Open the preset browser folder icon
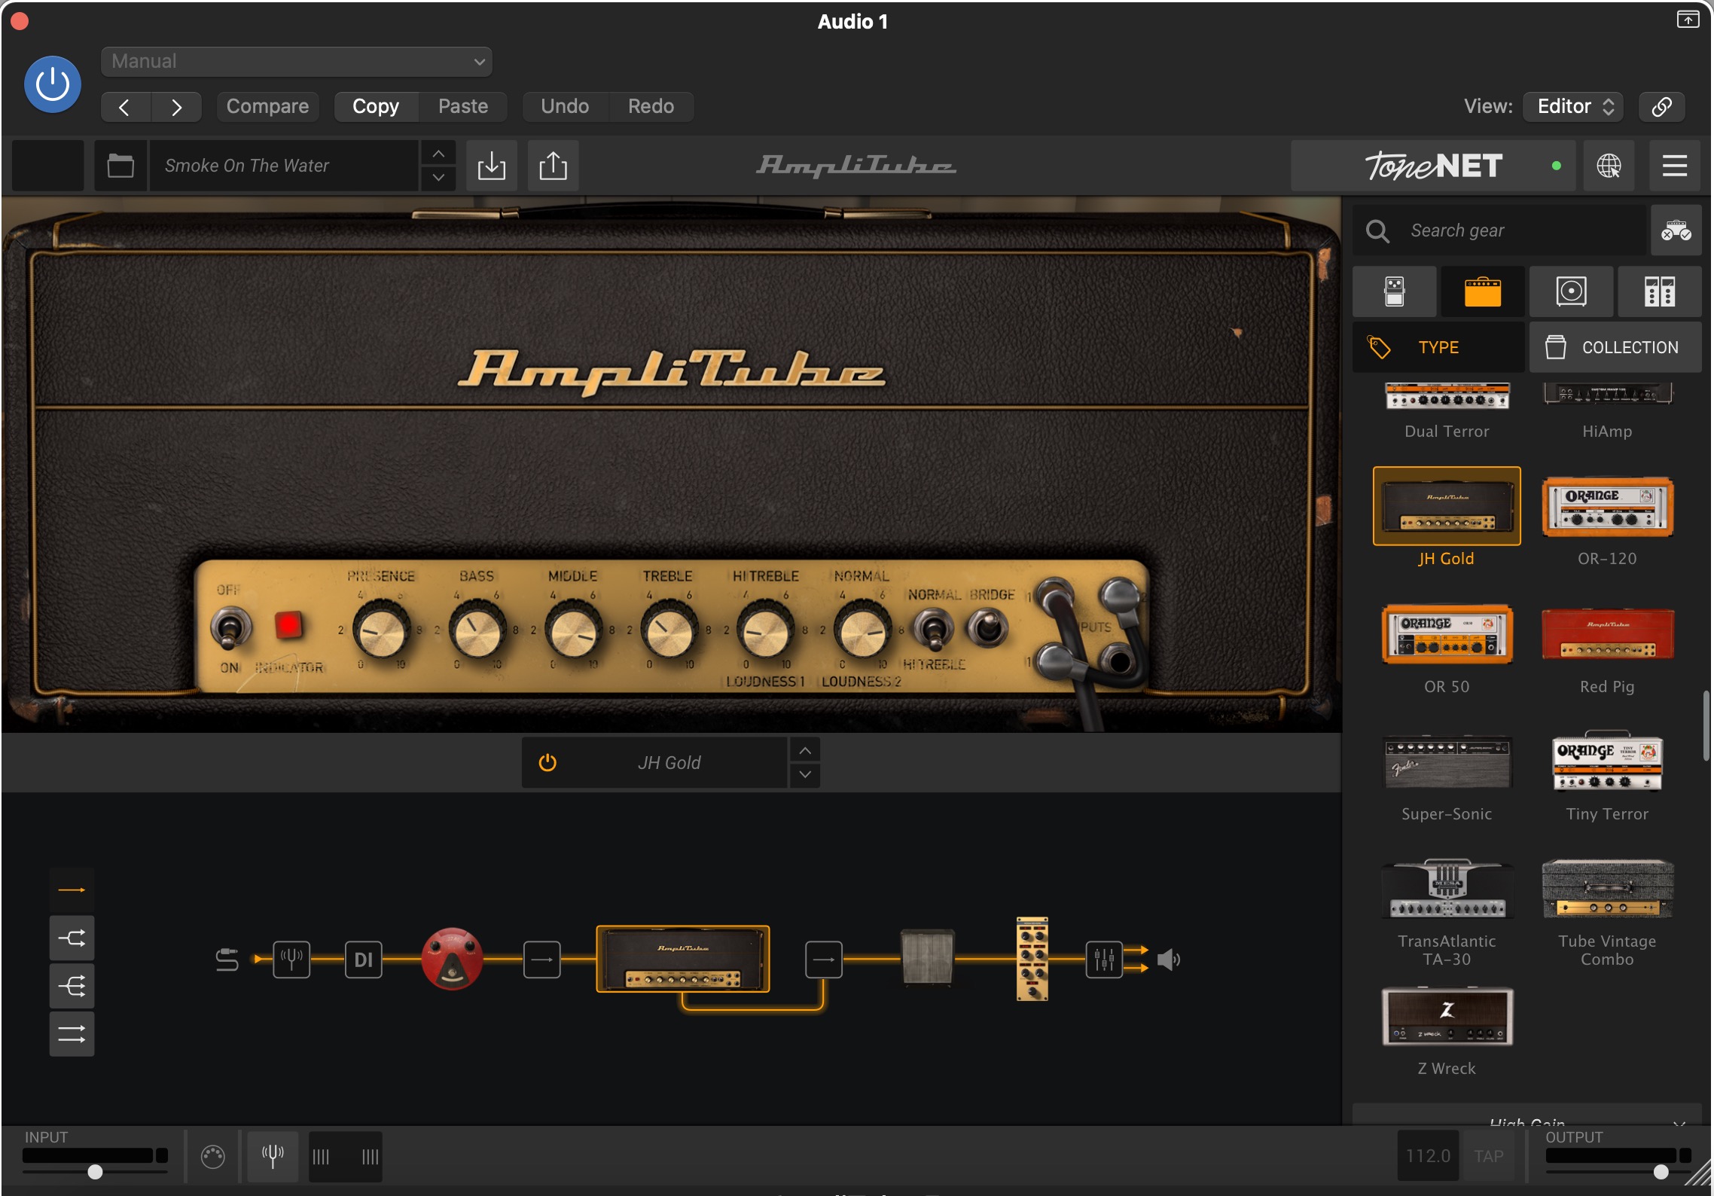This screenshot has height=1196, width=1714. click(120, 165)
